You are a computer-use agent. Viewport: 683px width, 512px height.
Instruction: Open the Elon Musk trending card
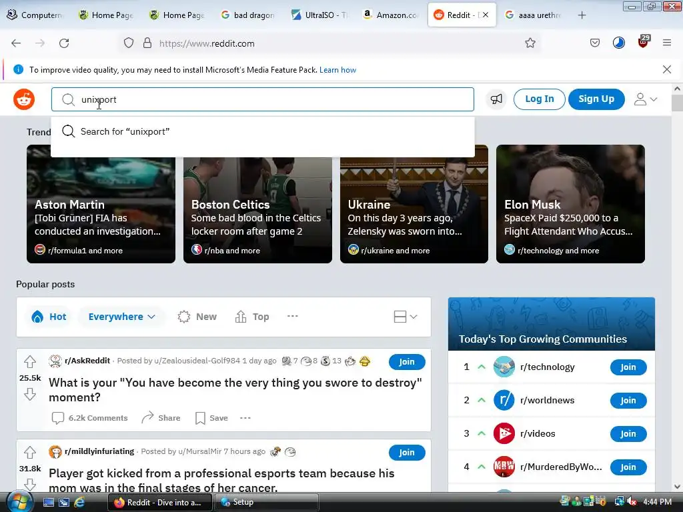(570, 204)
